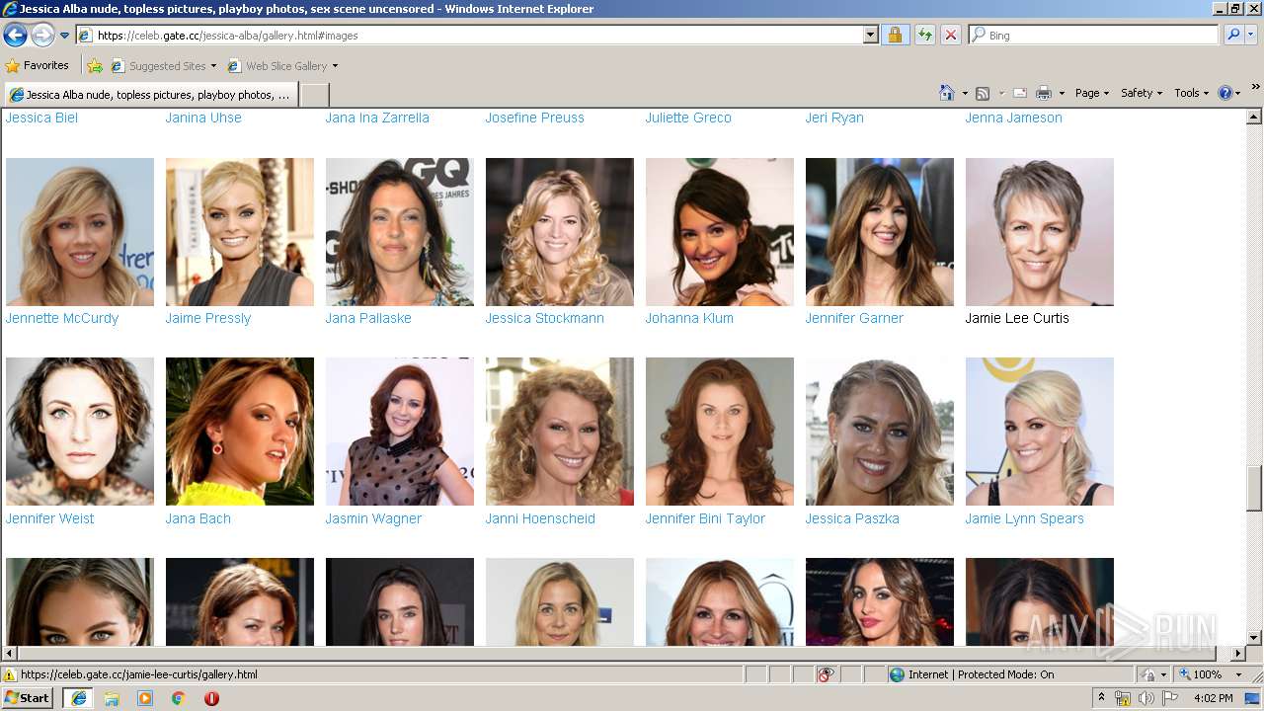Click the Jasmin Wagner photo thumbnail
The image size is (1264, 711).
click(x=400, y=432)
